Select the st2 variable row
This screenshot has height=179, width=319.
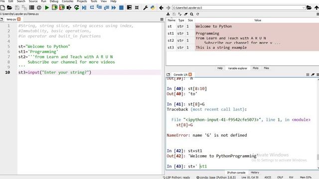point(243,40)
